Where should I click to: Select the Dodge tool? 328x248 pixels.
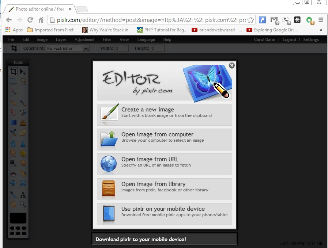point(13,163)
